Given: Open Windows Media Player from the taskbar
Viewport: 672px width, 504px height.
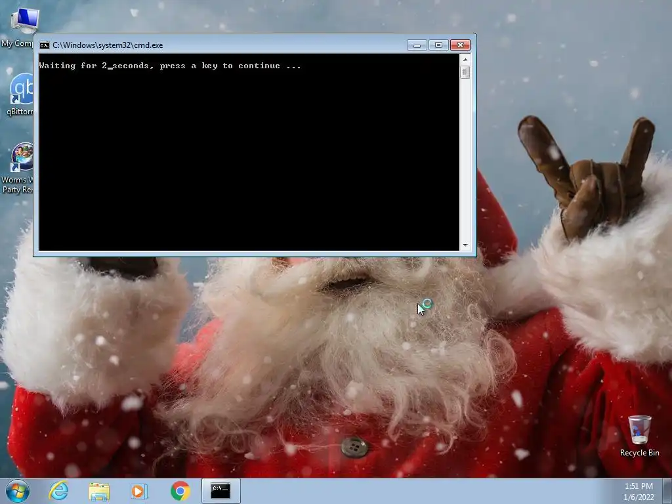Looking at the screenshot, I should (x=139, y=491).
